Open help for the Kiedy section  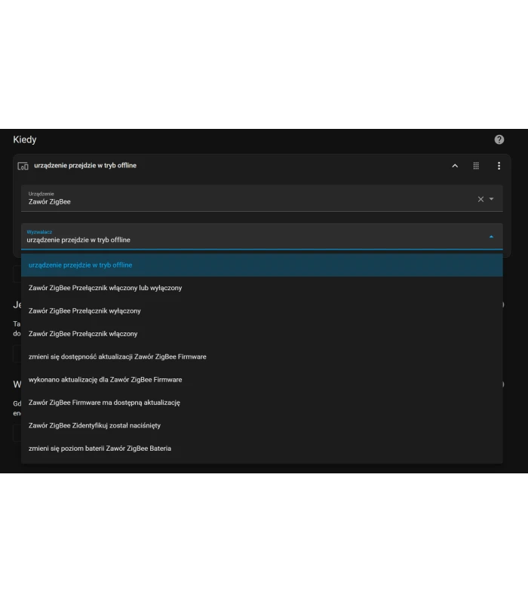[x=499, y=139]
